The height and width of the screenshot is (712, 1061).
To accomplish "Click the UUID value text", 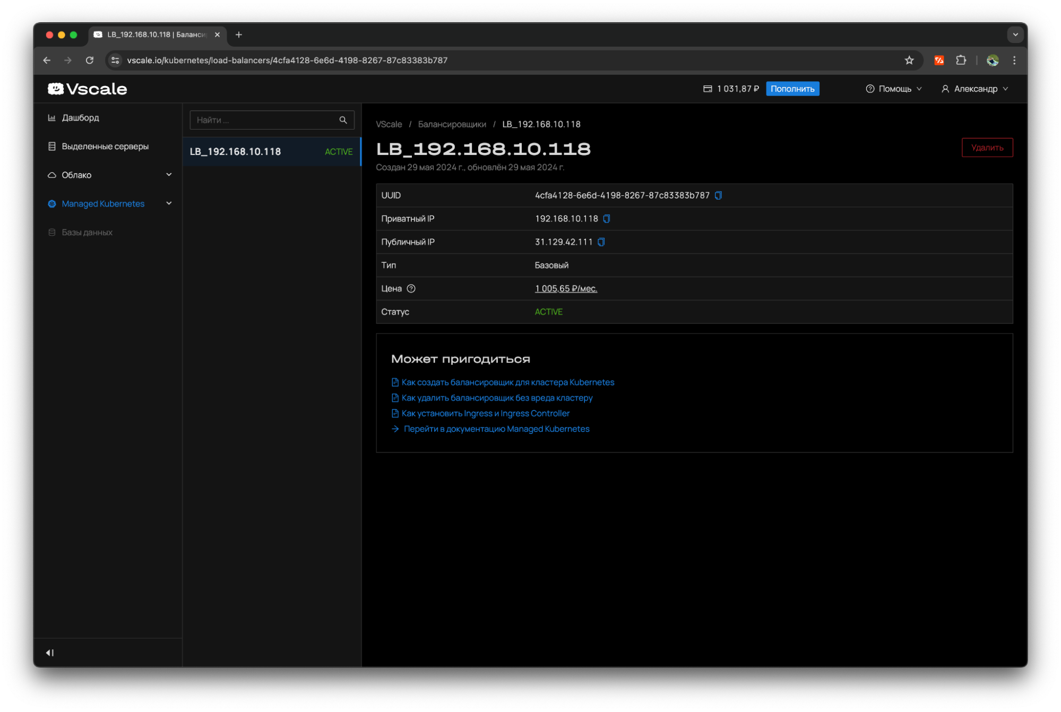I will click(x=622, y=195).
